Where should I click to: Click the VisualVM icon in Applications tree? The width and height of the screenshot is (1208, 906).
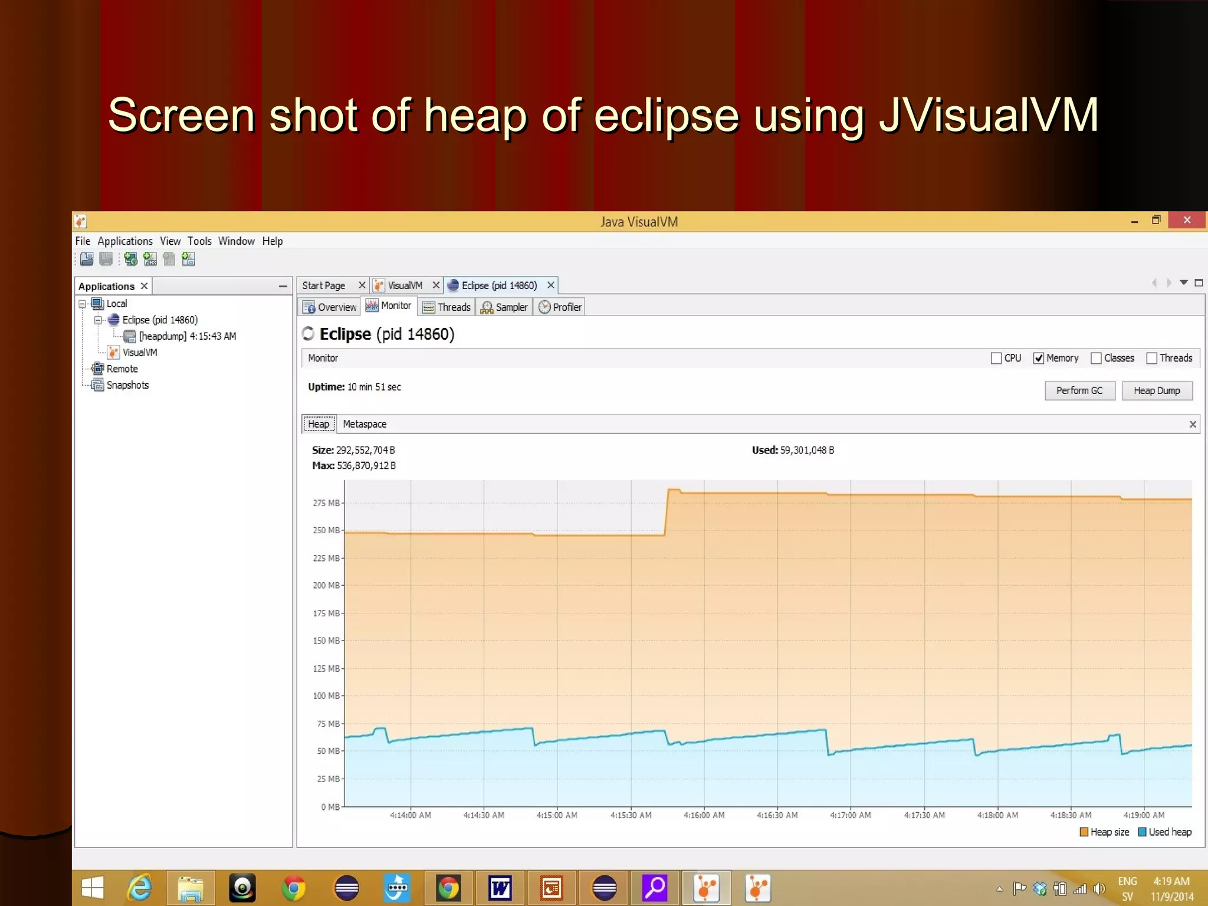tap(114, 353)
